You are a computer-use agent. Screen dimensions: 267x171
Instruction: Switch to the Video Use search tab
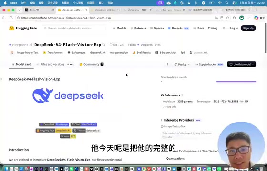pos(138,10)
